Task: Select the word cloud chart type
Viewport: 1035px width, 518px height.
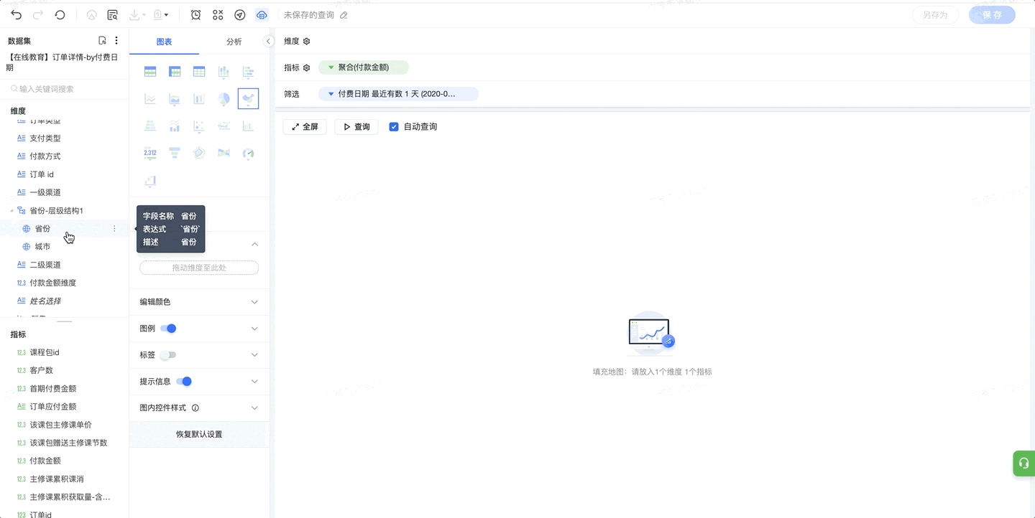Action: click(224, 126)
